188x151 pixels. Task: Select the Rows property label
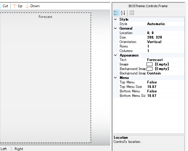124,46
